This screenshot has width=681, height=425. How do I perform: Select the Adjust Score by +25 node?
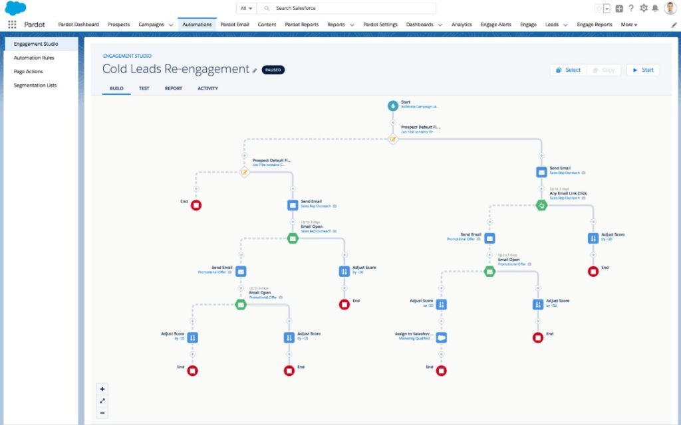click(537, 304)
